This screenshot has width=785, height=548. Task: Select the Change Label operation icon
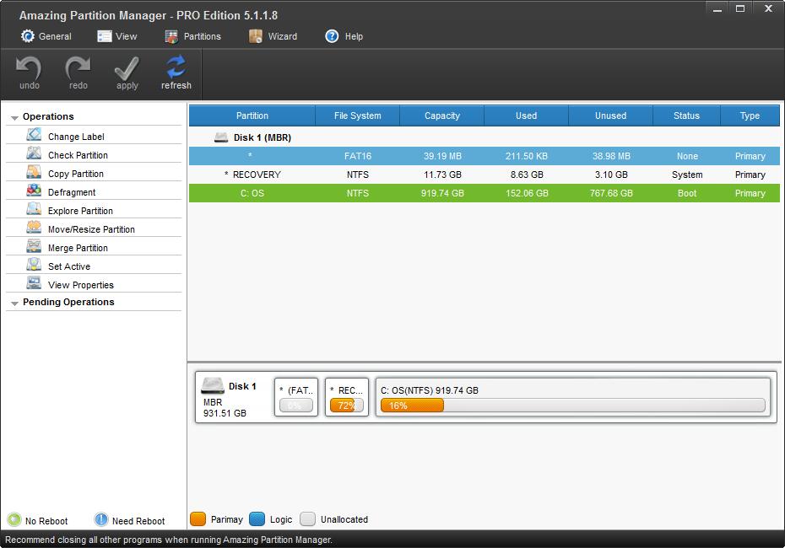(x=34, y=136)
